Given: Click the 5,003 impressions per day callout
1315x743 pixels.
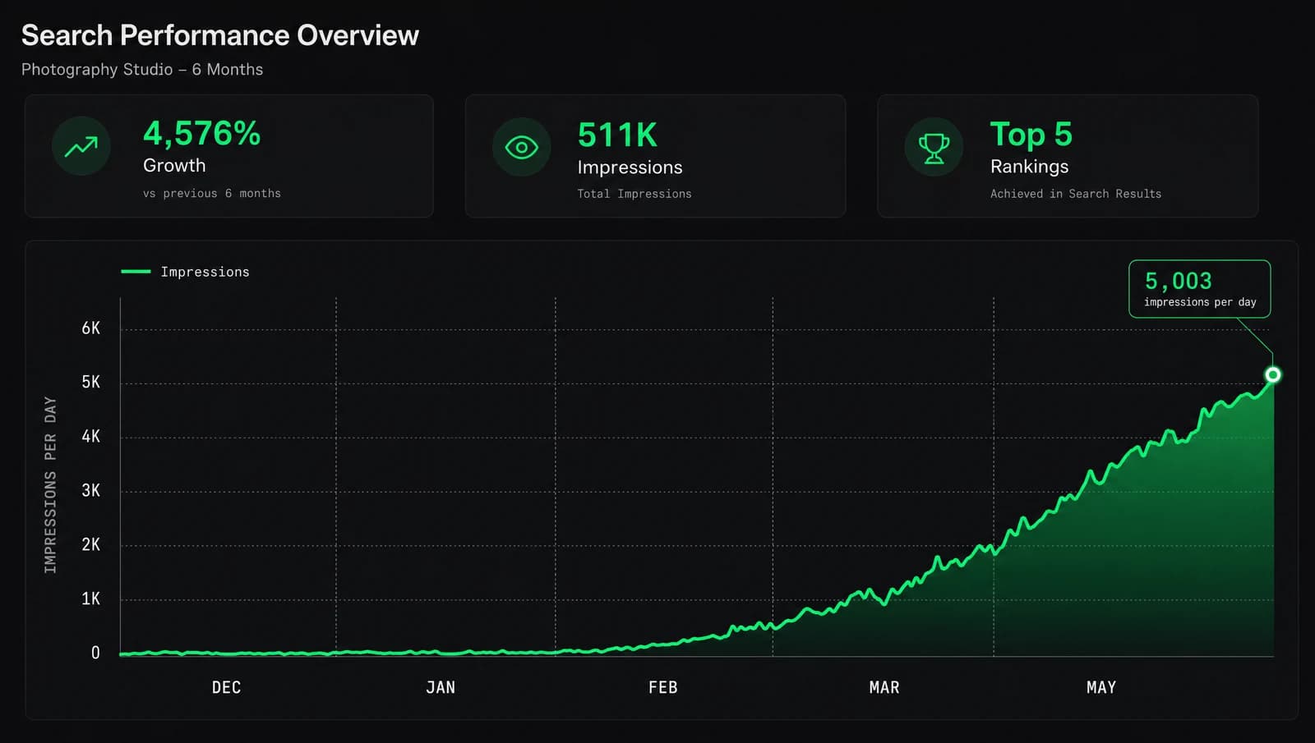Looking at the screenshot, I should 1199,289.
